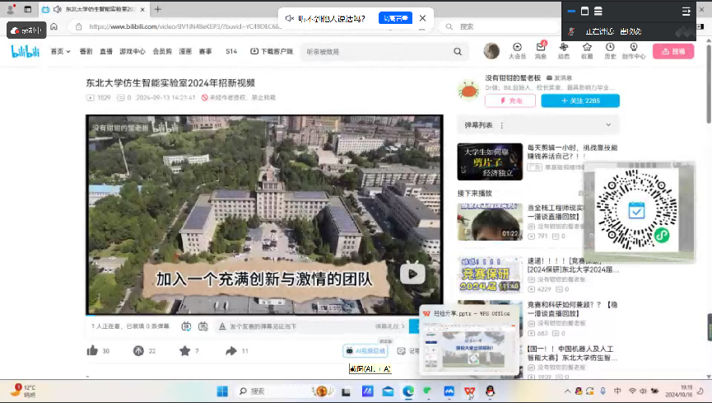Click the share arrow icon
Screen dimensions: 712x403
click(x=231, y=351)
